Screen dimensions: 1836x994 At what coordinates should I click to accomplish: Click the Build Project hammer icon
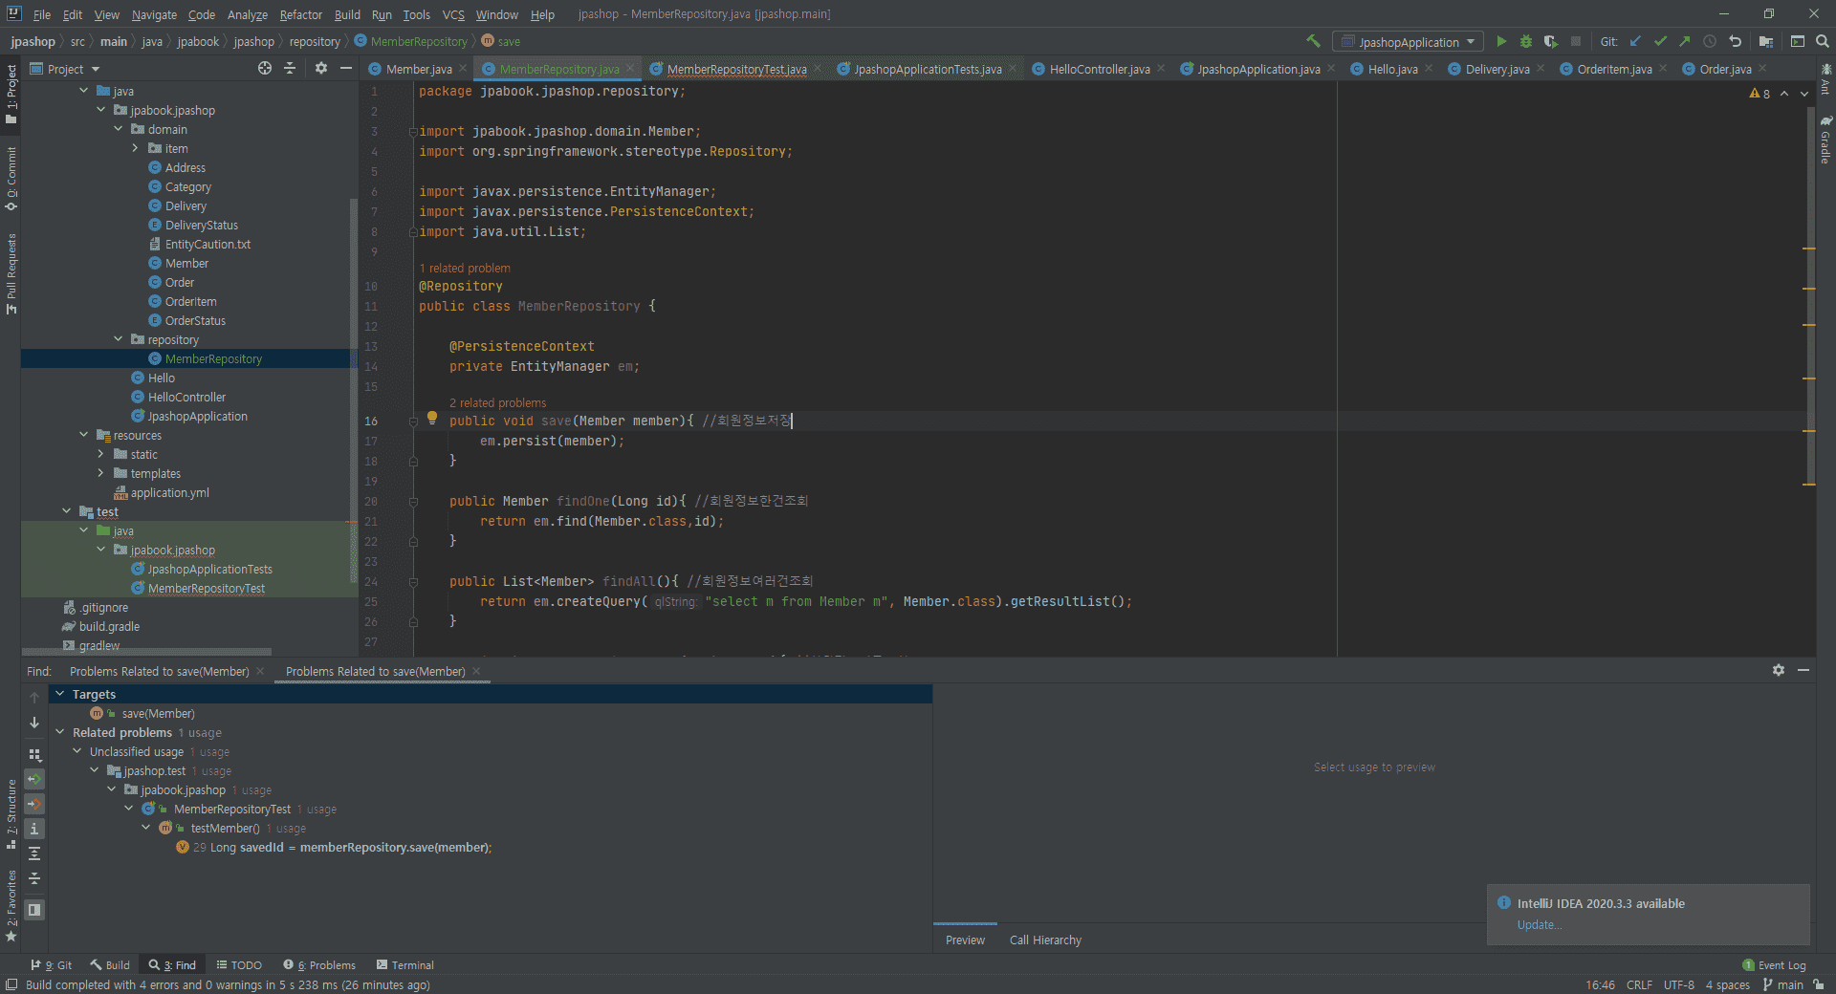click(x=1313, y=41)
